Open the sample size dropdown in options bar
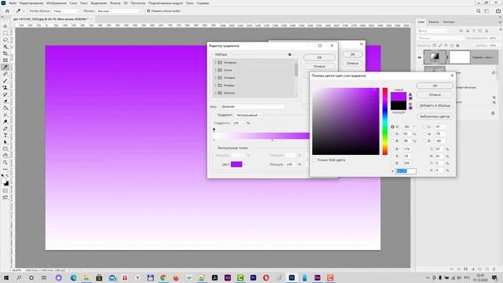 66,11
